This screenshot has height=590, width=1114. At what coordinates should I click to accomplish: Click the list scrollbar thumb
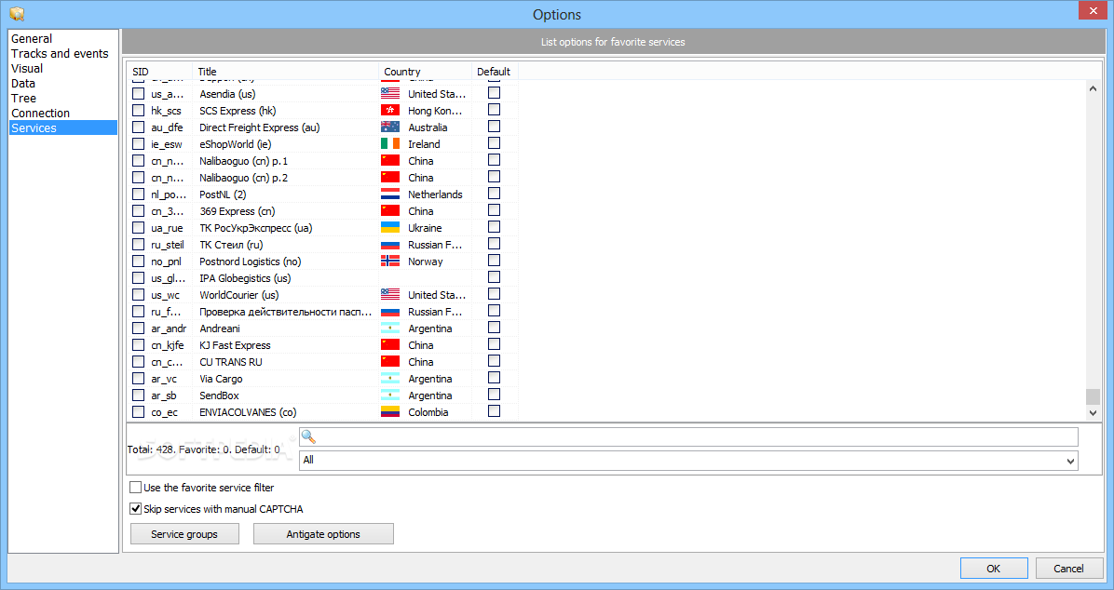coord(1093,396)
